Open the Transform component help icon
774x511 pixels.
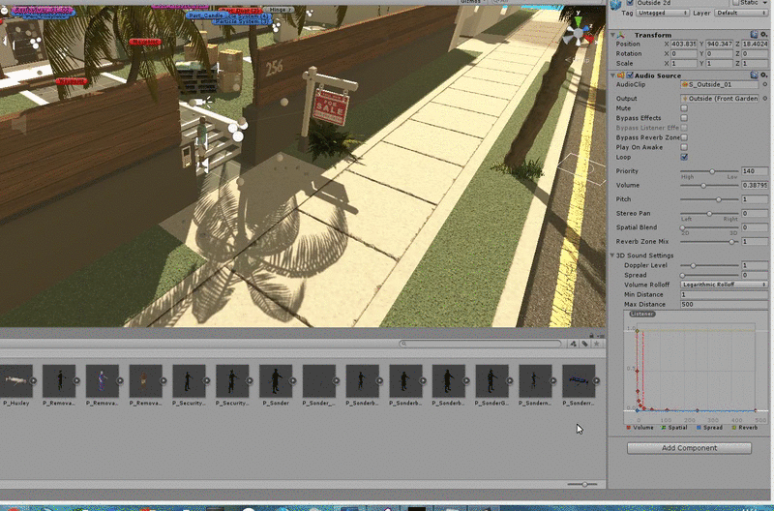[754, 35]
